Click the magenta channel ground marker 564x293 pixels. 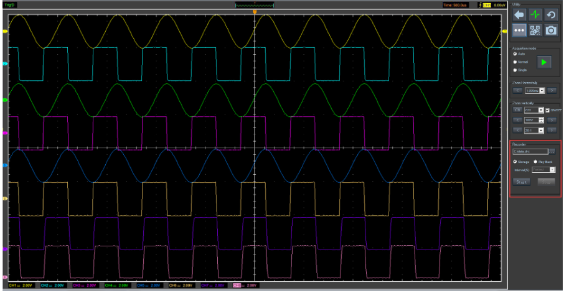pos(5,133)
